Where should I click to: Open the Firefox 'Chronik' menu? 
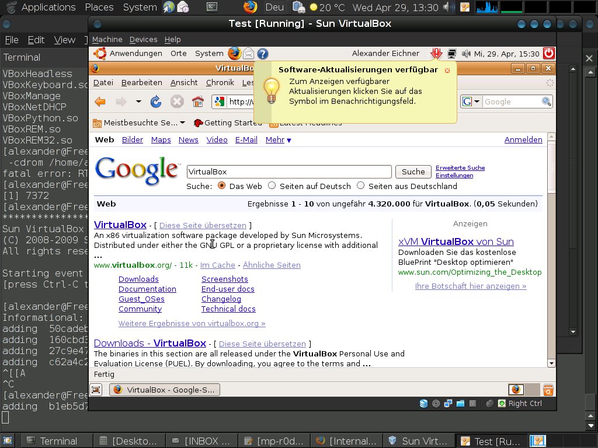pos(220,83)
